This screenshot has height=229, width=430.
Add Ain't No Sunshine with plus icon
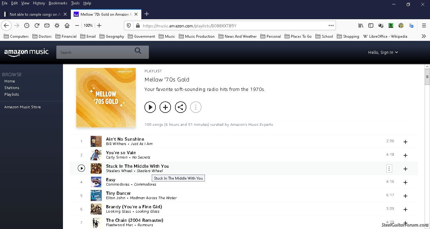point(405,142)
